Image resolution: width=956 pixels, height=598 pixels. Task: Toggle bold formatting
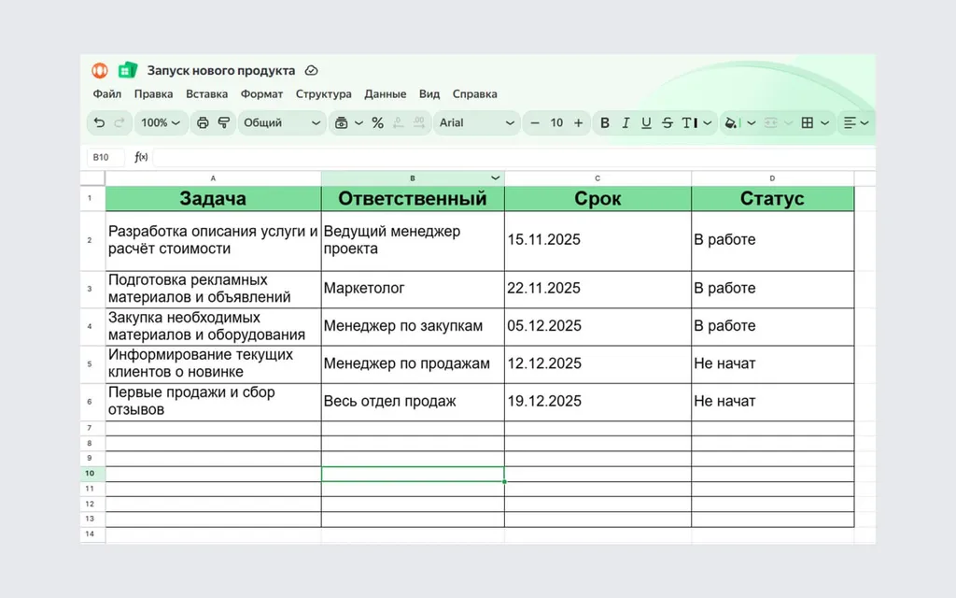tap(605, 122)
